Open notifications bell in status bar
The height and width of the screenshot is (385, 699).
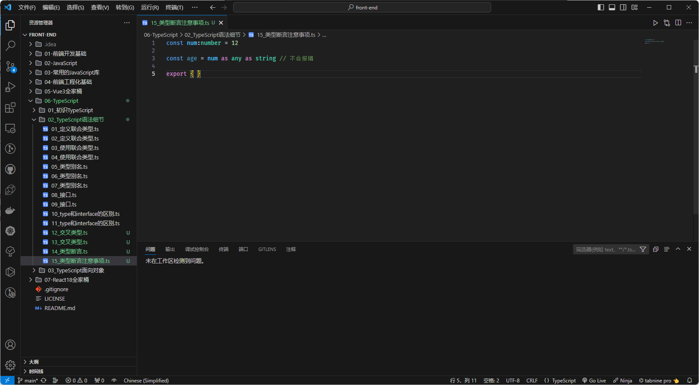click(x=690, y=380)
